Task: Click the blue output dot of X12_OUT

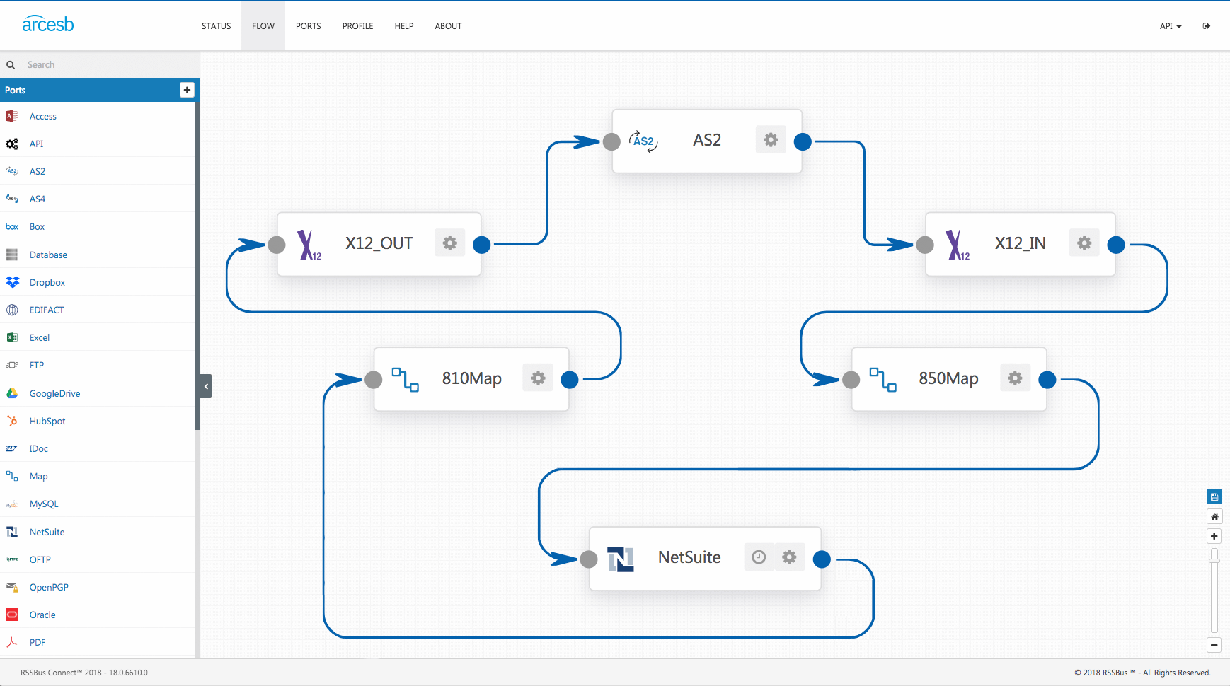Action: 481,245
